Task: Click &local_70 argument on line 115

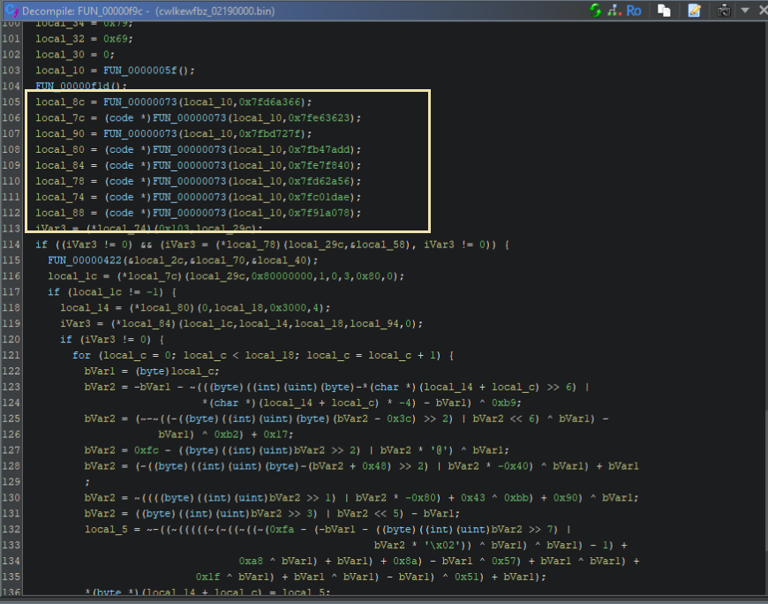Action: pyautogui.click(x=217, y=260)
